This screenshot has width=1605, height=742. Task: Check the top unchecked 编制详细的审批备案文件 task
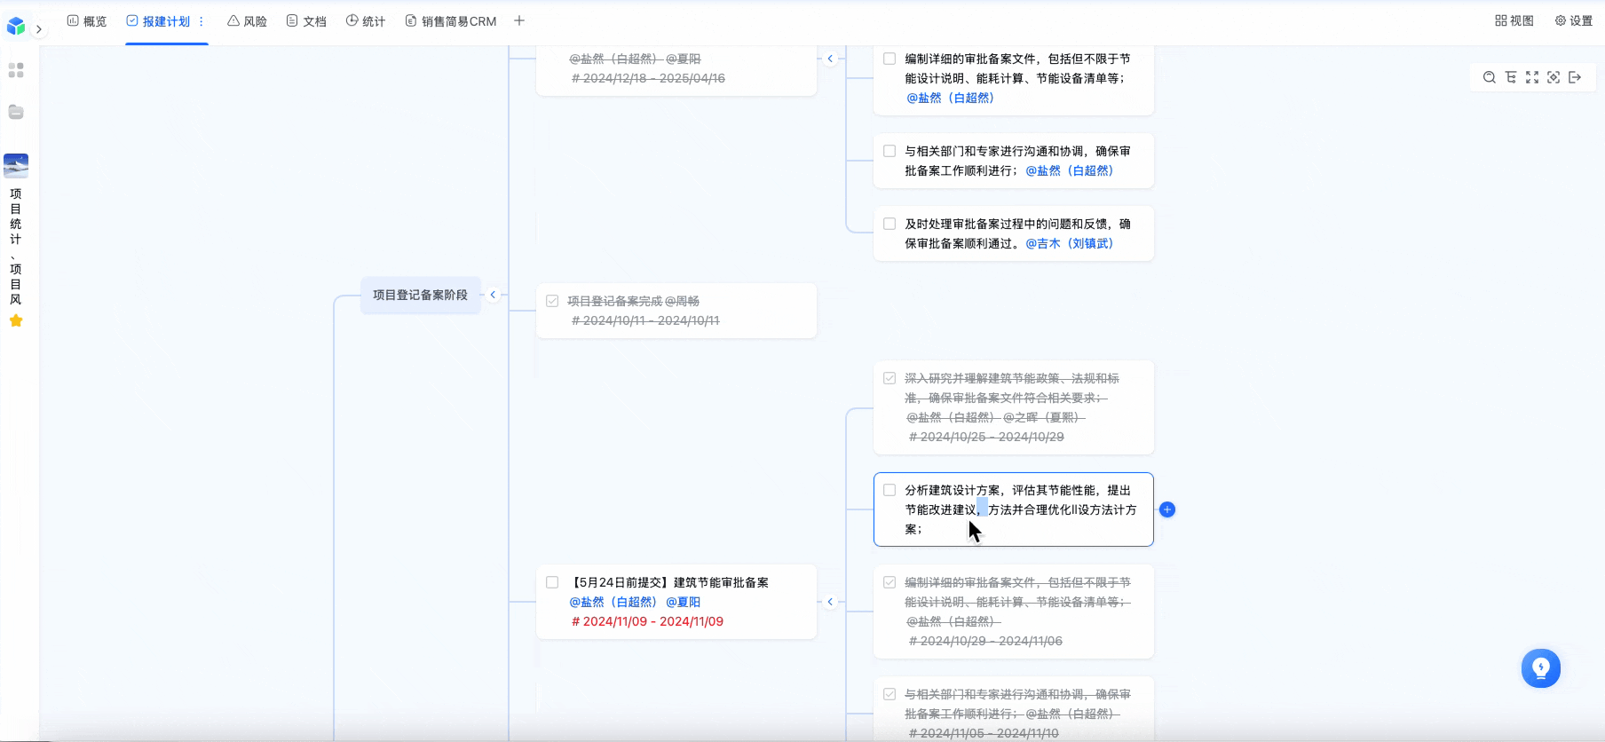(x=889, y=59)
